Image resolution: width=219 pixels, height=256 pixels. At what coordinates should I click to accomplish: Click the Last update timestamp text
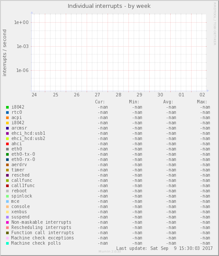click(165, 248)
